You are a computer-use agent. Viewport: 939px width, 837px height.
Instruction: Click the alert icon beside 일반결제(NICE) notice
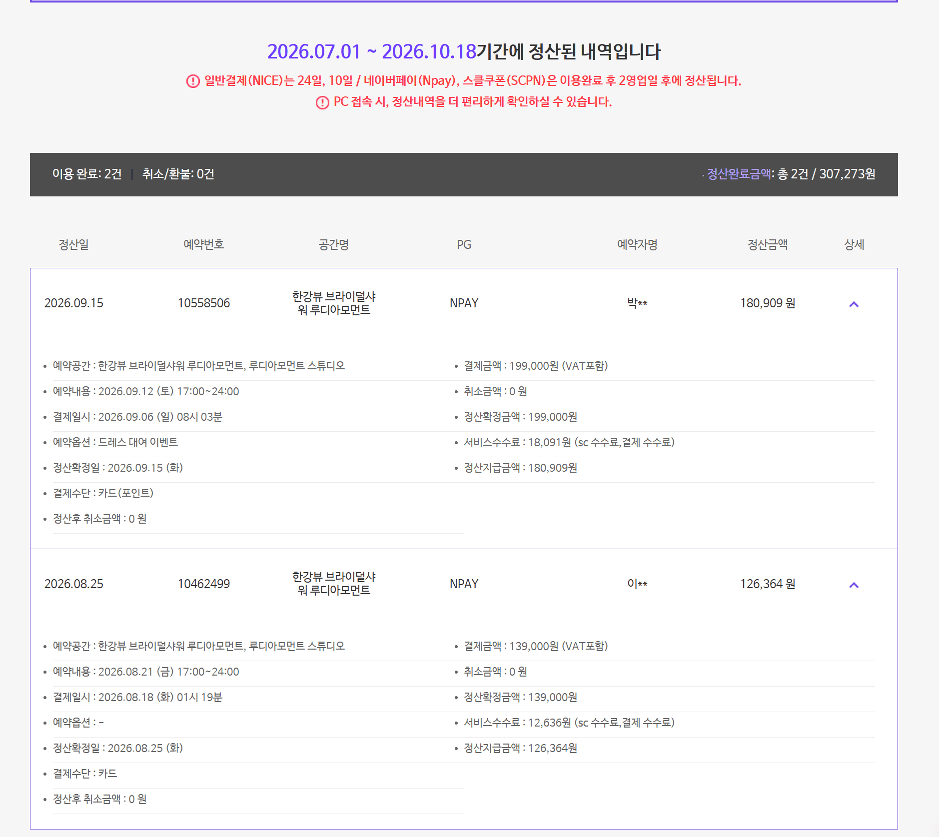pos(193,81)
